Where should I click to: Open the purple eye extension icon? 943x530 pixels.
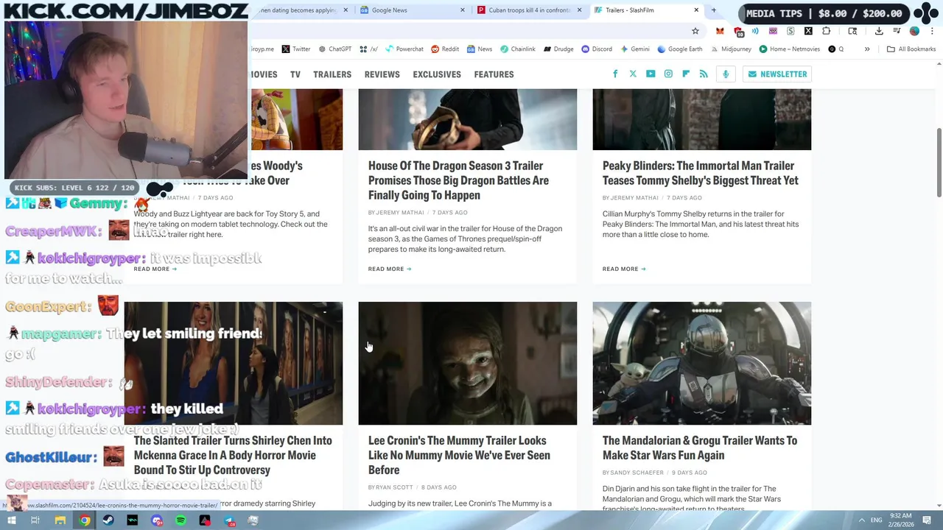[773, 31]
